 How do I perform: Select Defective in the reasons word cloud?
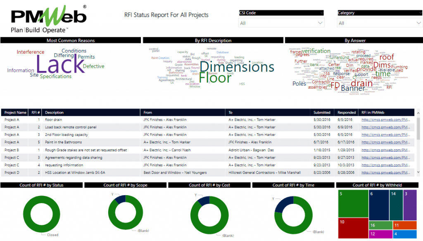tap(94, 66)
